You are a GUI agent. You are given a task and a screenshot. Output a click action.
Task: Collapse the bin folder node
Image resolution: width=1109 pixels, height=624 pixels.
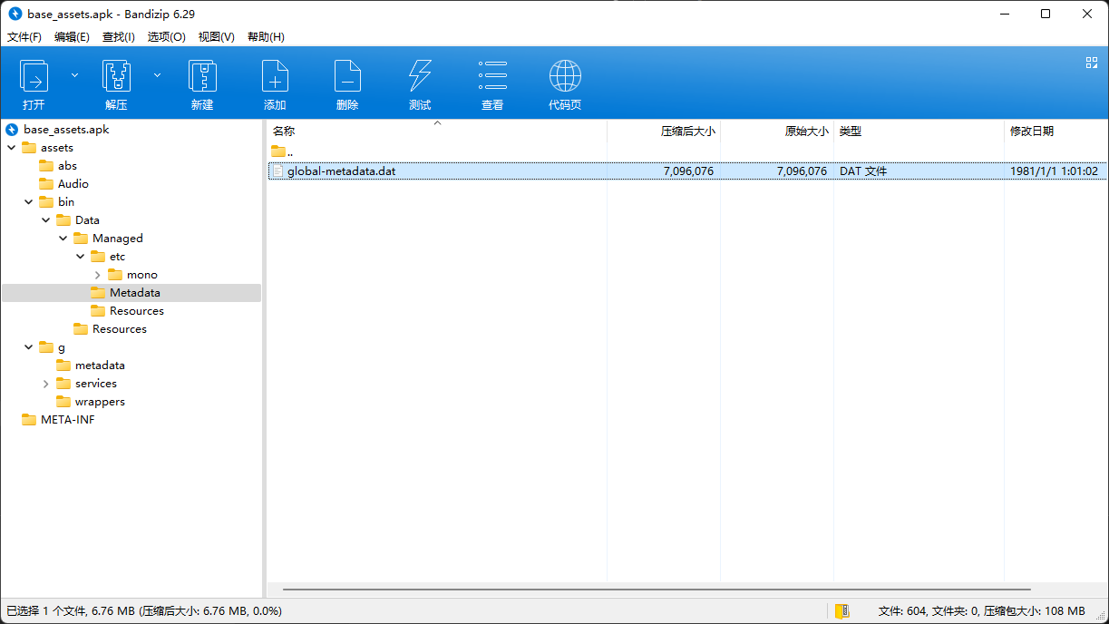(29, 202)
